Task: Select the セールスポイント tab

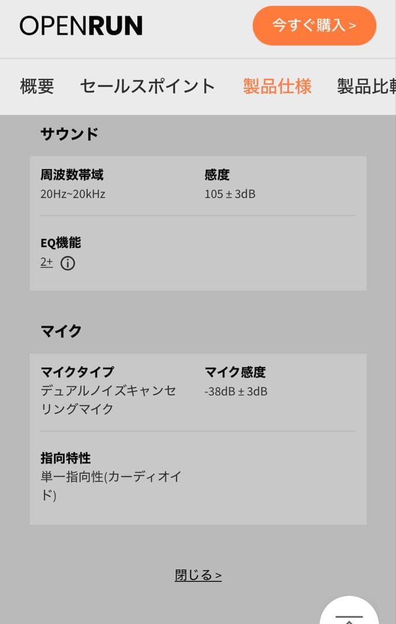Action: point(147,85)
